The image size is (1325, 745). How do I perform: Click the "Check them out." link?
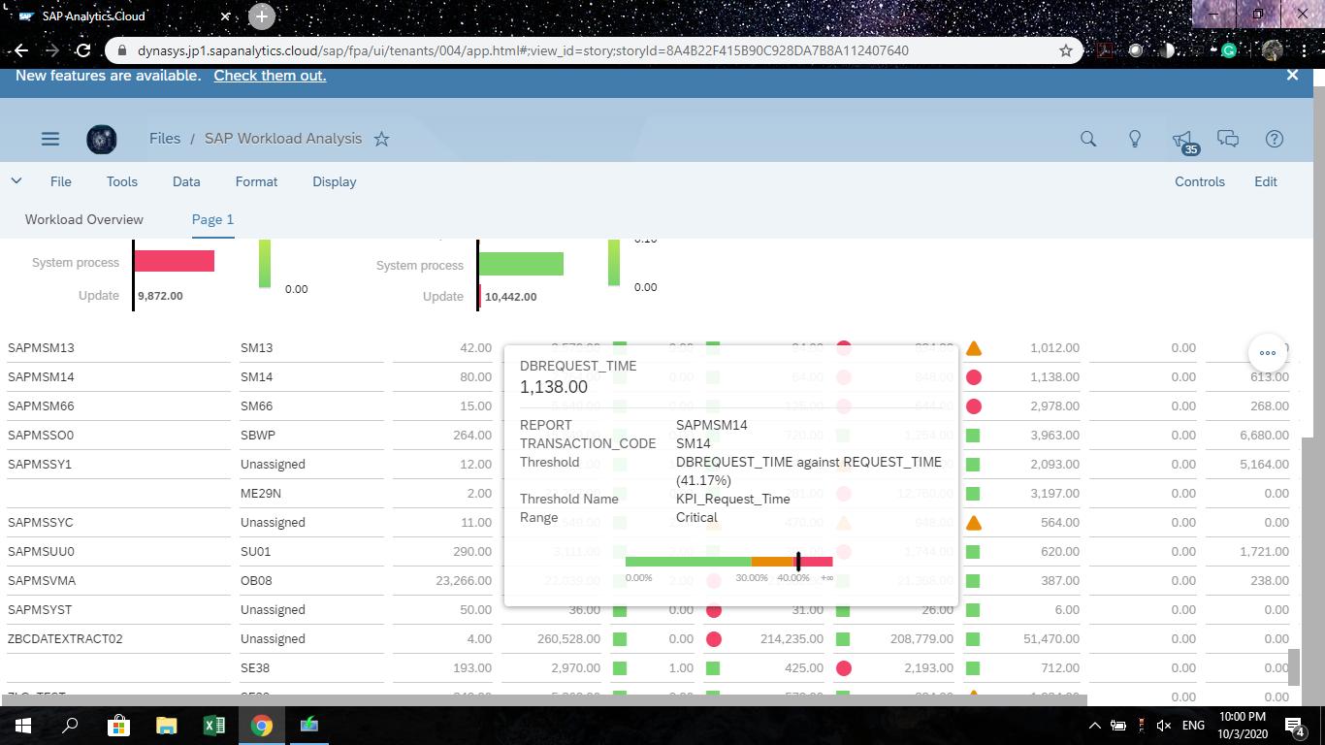(270, 75)
